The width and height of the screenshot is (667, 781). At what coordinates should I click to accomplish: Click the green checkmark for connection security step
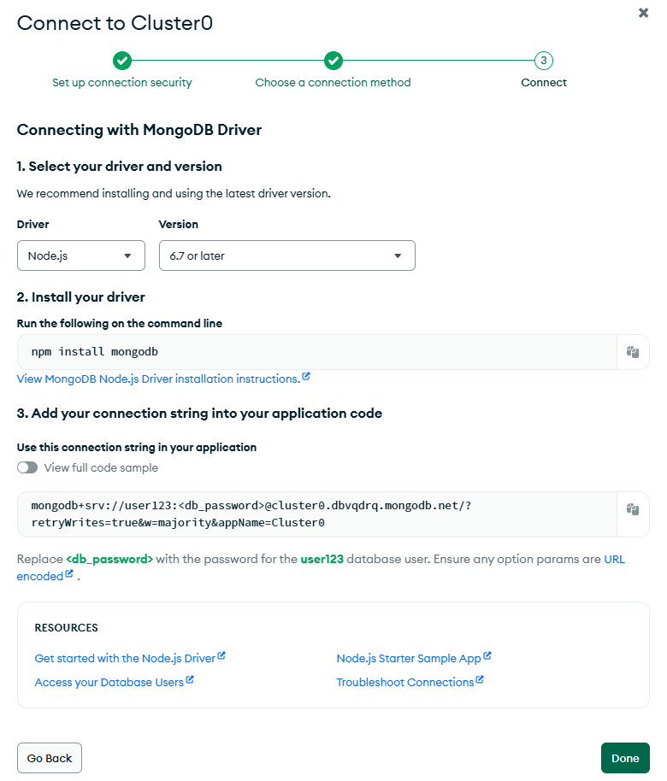pos(122,61)
